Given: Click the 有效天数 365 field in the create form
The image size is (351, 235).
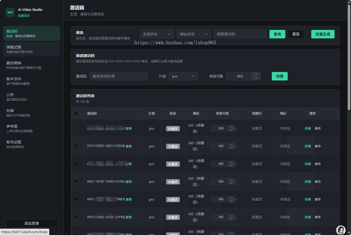Looking at the screenshot, I should pos(239,76).
